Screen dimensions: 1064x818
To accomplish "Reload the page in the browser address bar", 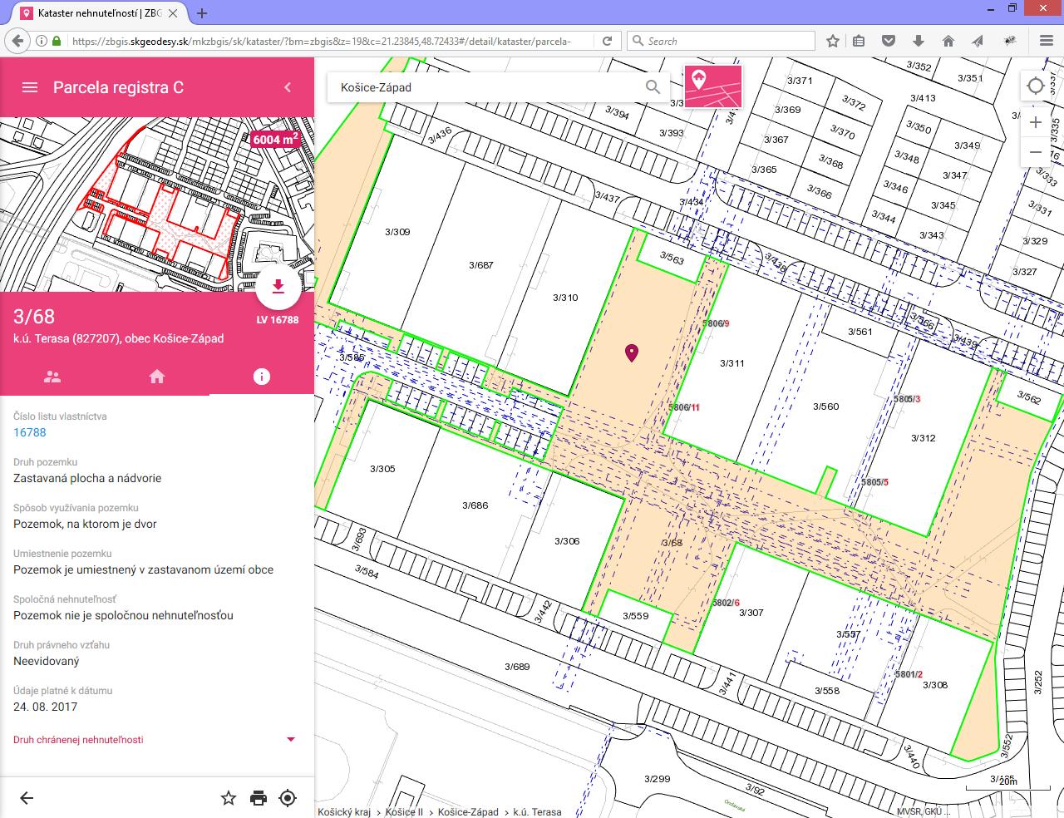I will click(x=608, y=41).
